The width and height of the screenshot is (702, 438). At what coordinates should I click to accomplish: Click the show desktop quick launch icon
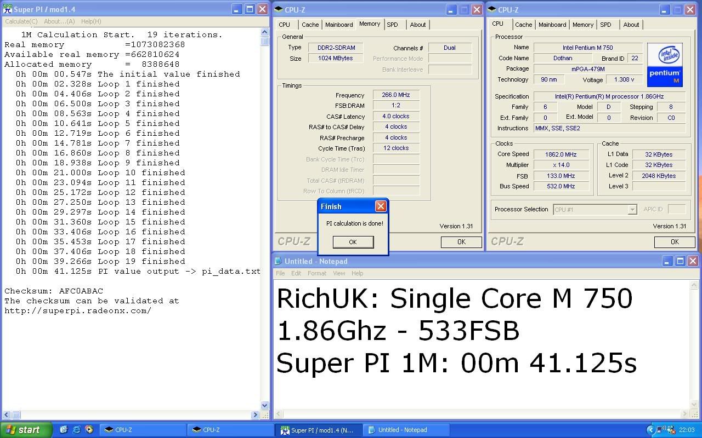click(64, 430)
